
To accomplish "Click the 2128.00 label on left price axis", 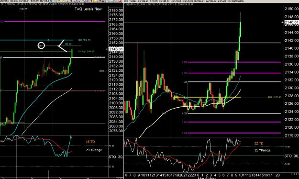I will click(116, 71).
